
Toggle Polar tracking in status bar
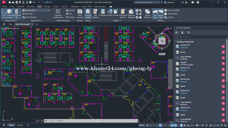(160, 125)
